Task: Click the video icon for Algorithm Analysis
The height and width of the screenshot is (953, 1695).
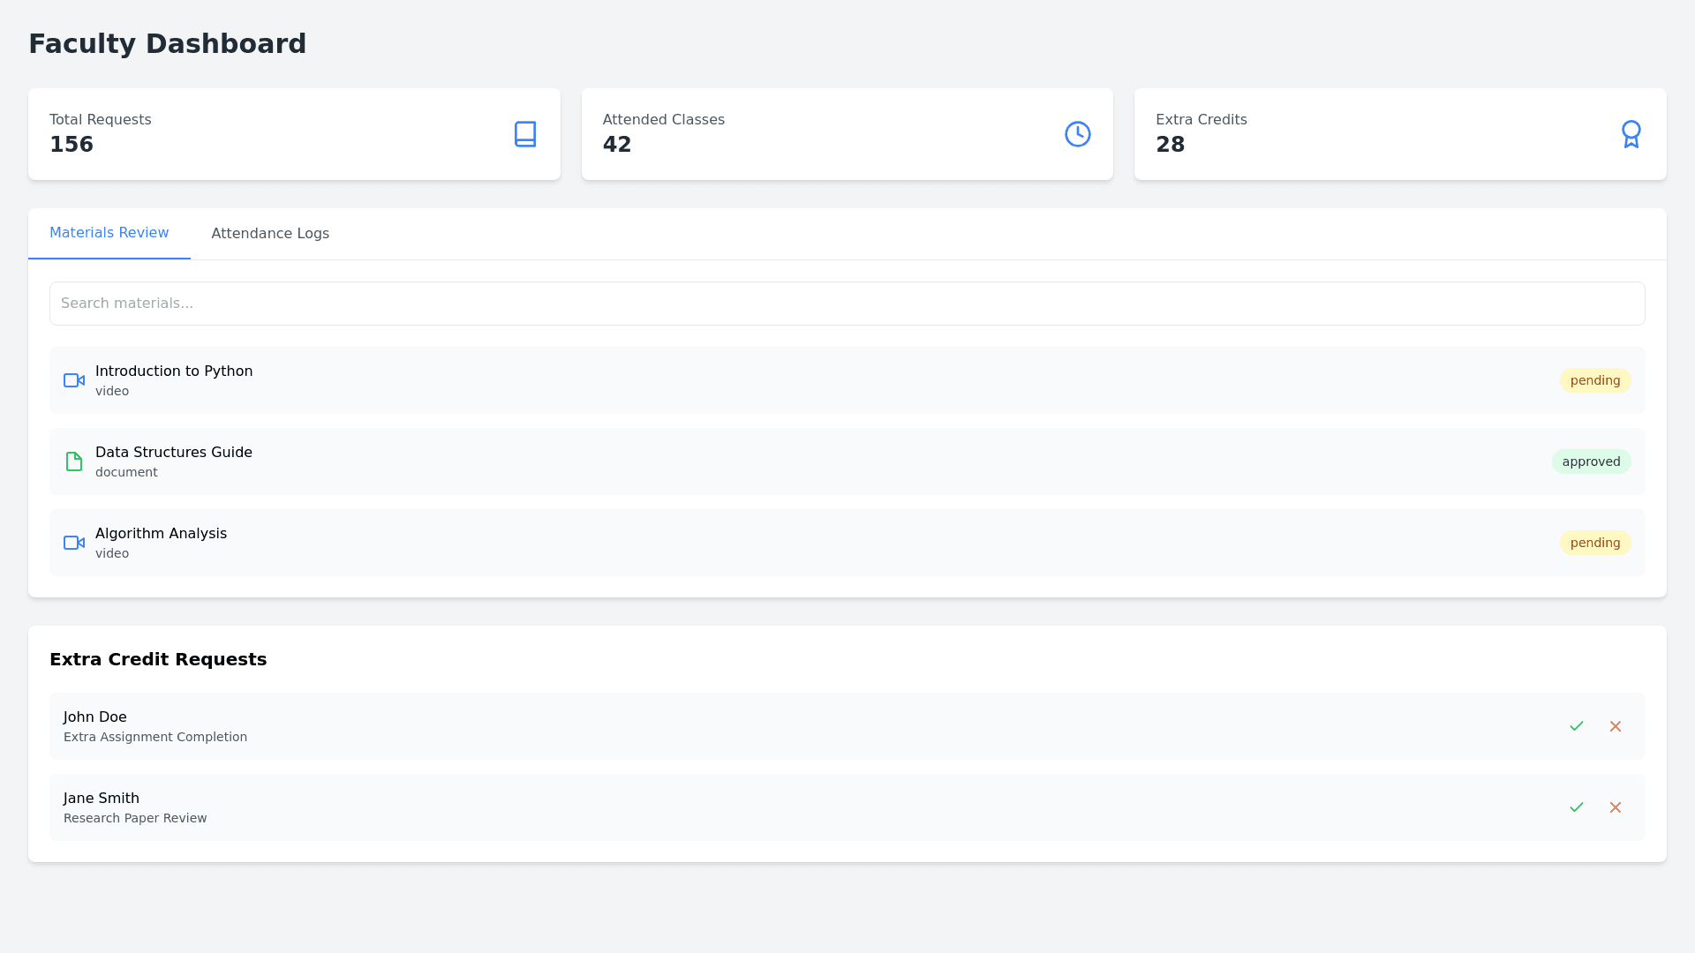Action: pos(74,543)
